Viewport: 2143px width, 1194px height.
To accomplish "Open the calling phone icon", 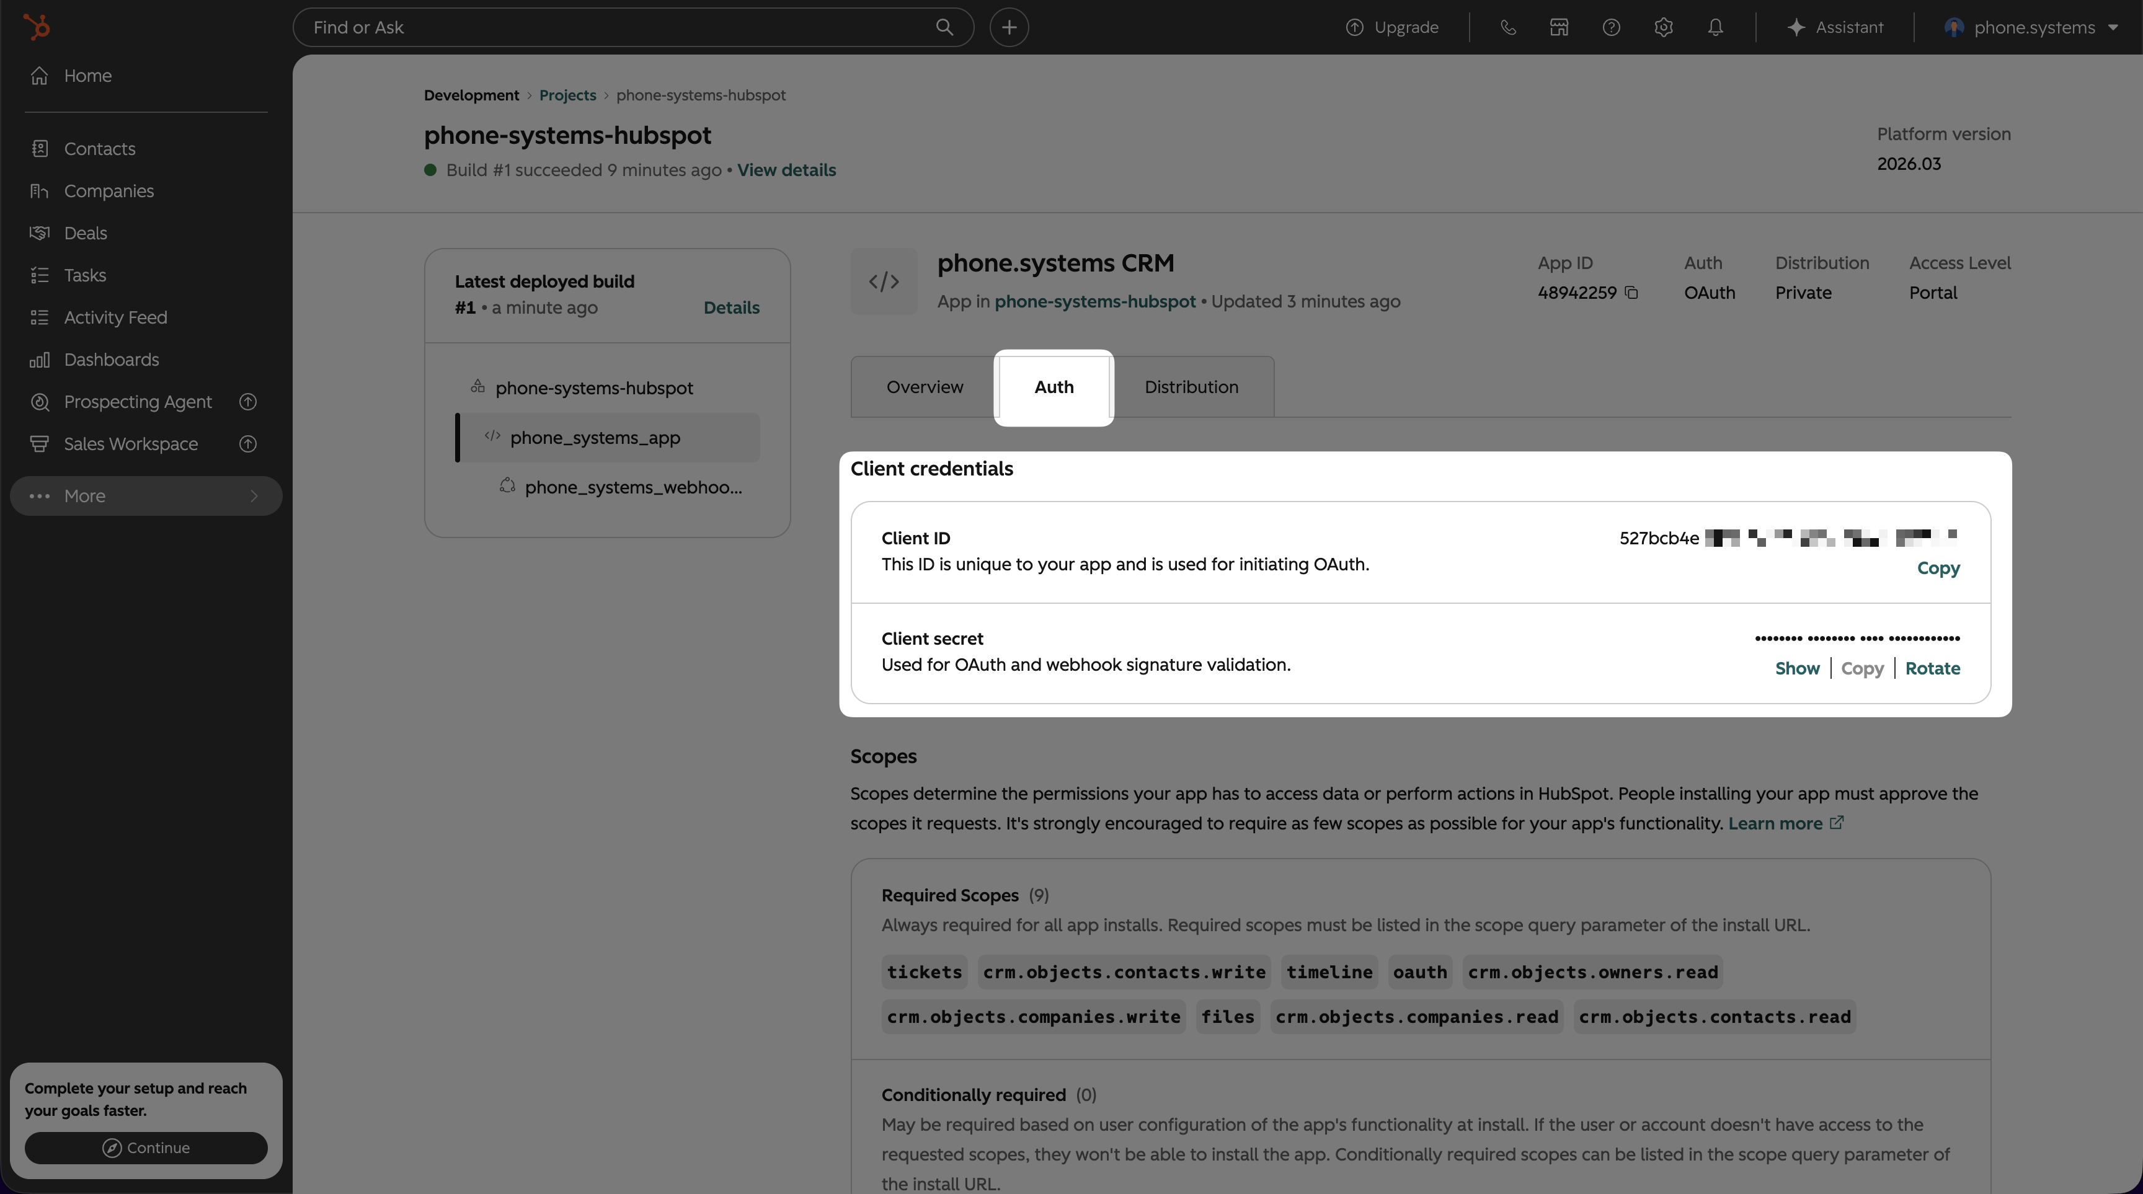I will click(x=1507, y=27).
